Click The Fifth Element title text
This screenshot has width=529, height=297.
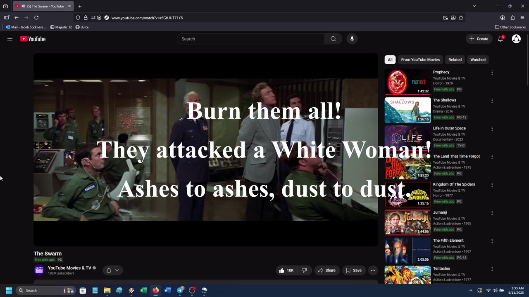(x=448, y=240)
